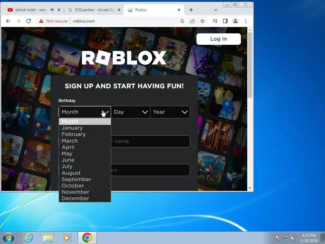Click the vertical scrollbar thumb
The height and width of the screenshot is (244, 325).
click(250, 65)
